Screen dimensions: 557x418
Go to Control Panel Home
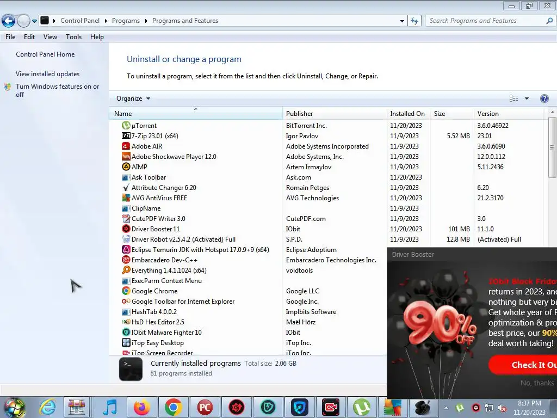[x=45, y=54]
